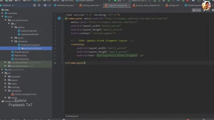Screen dimensions: 214x120
Task: Collapse the com.tet.lynclover package
Action: pos(6,20)
